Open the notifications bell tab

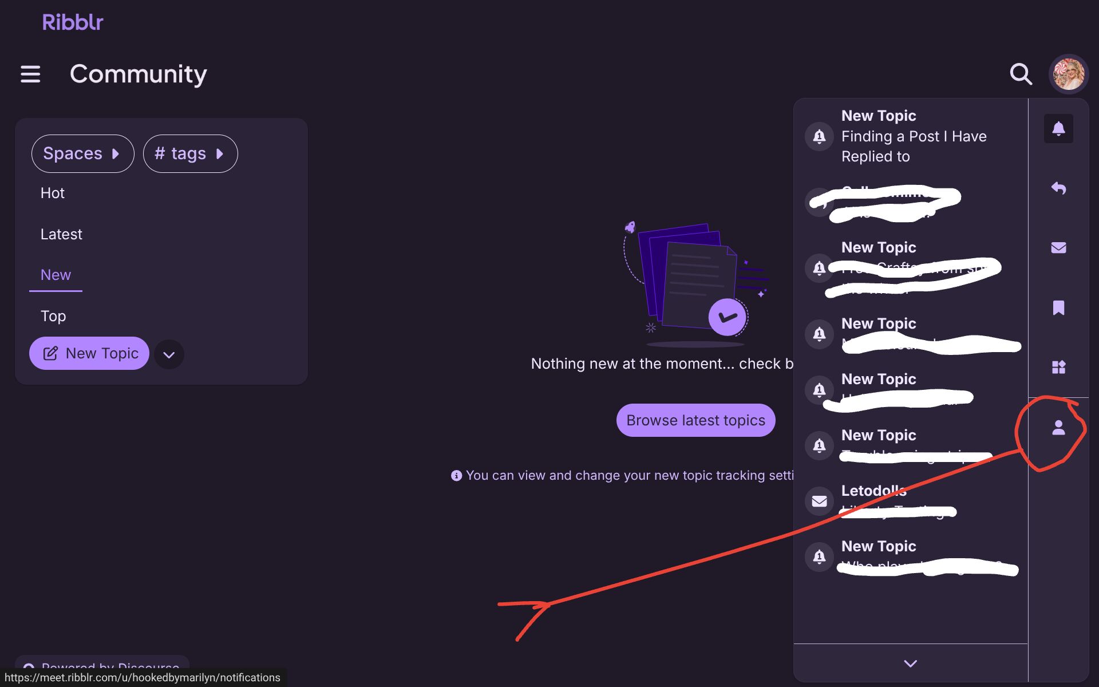point(1058,129)
